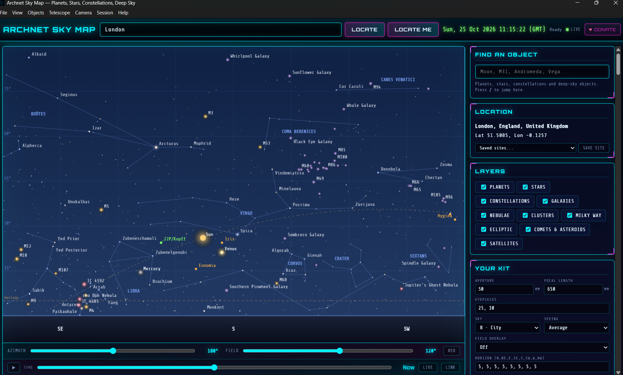The height and width of the screenshot is (375, 623).
Task: Open the Objects menu
Action: coord(36,13)
